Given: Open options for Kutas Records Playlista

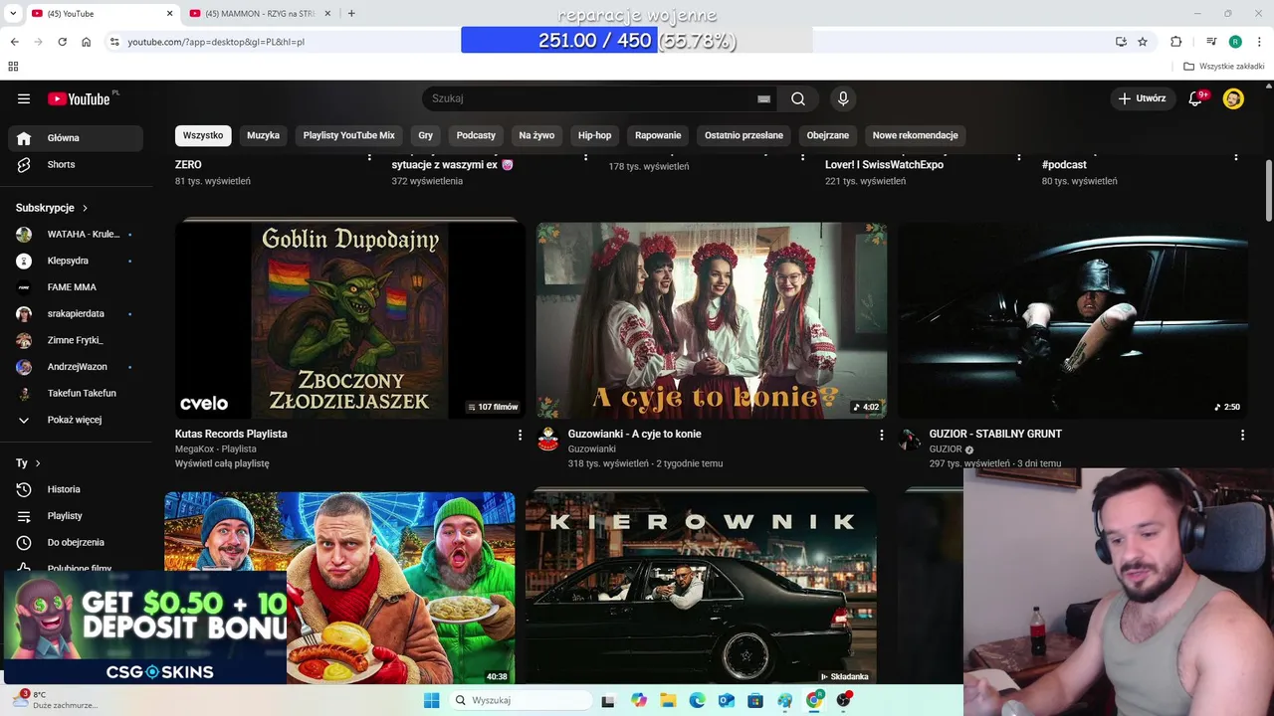Looking at the screenshot, I should 520,435.
